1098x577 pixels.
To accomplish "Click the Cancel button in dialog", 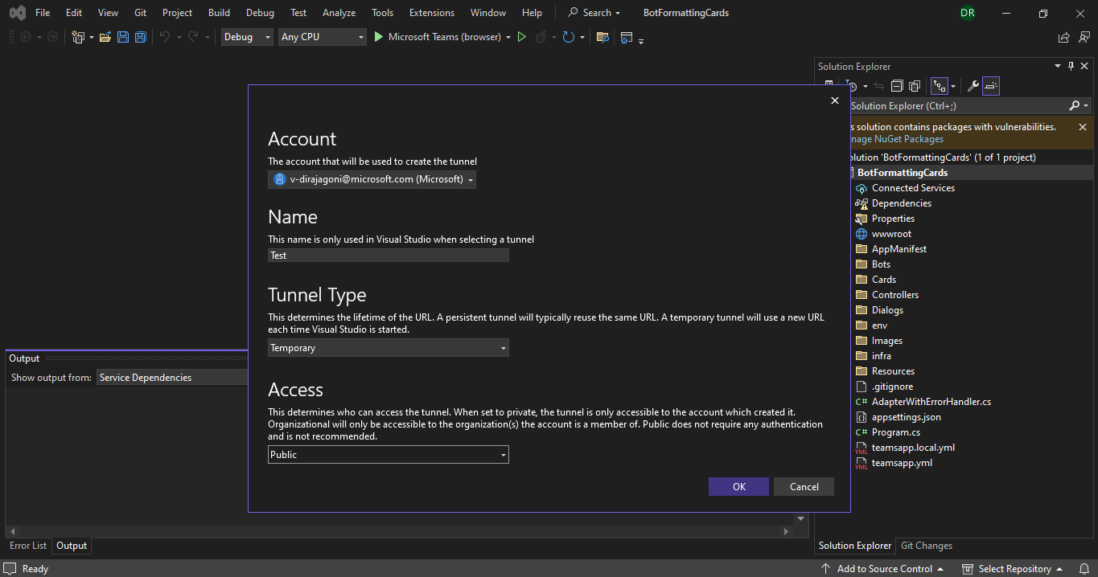I will tap(804, 487).
